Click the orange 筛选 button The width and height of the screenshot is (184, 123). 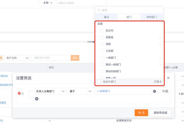pos(141,113)
